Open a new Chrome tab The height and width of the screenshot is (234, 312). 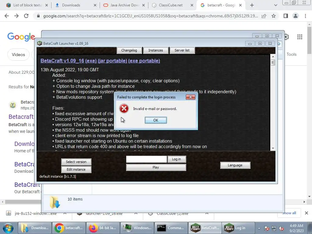pos(252,5)
